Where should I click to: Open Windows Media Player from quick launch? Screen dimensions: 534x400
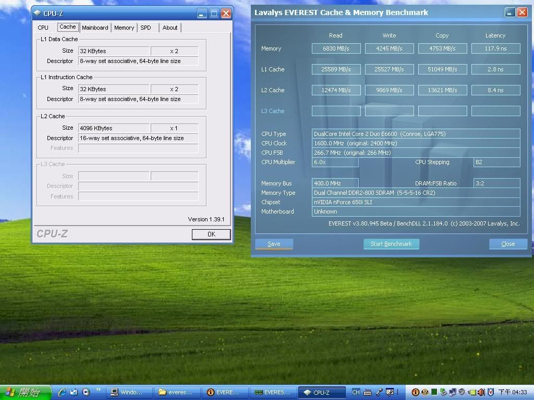click(x=86, y=392)
